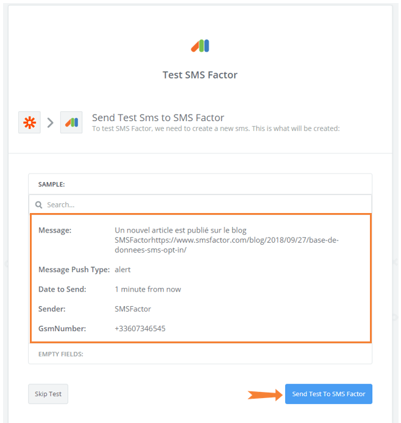Click the small SMS Factor action step icon

coord(71,122)
